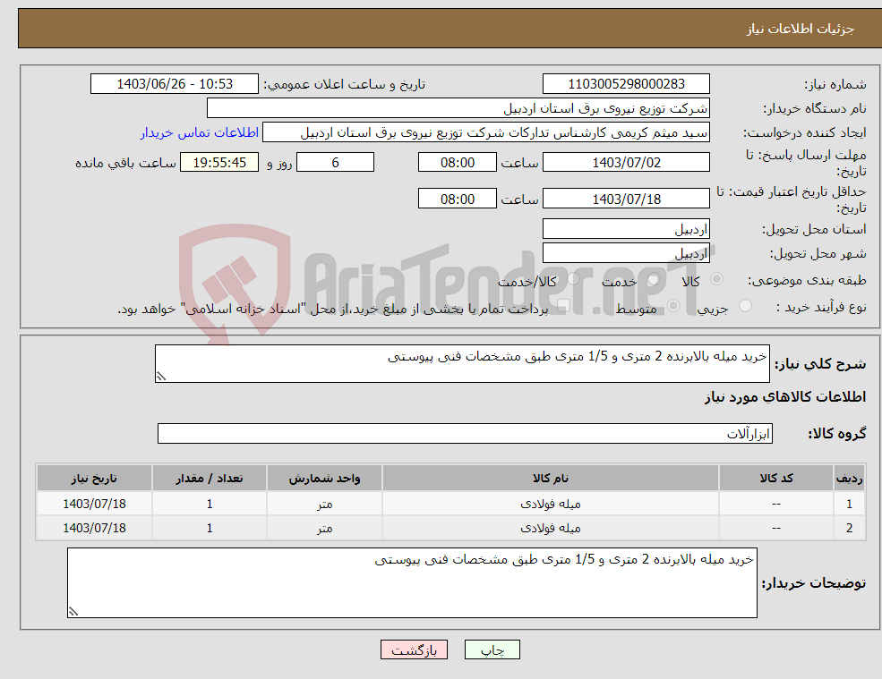The image size is (882, 679).
Task: Open buyer contact information link
Action: tap(199, 132)
